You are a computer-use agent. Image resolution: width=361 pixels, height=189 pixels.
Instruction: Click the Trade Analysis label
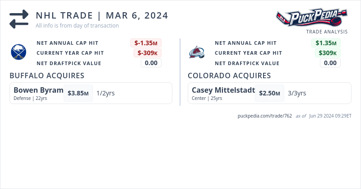click(x=327, y=32)
